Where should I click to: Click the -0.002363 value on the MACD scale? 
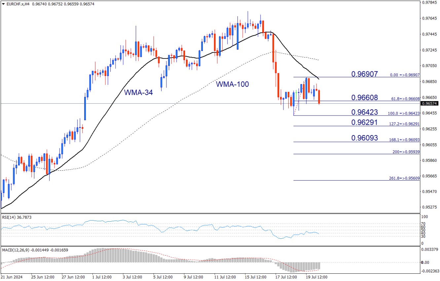click(x=430, y=272)
